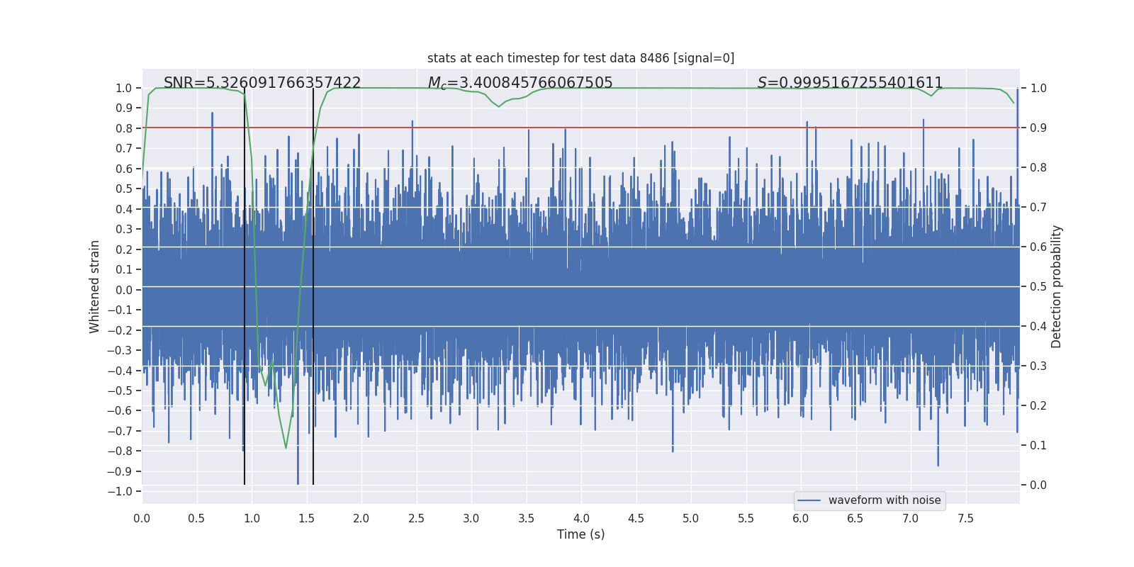This screenshot has height=567, width=1134.
Task: Click Detection probability tick label 0.6
Action: point(1038,247)
